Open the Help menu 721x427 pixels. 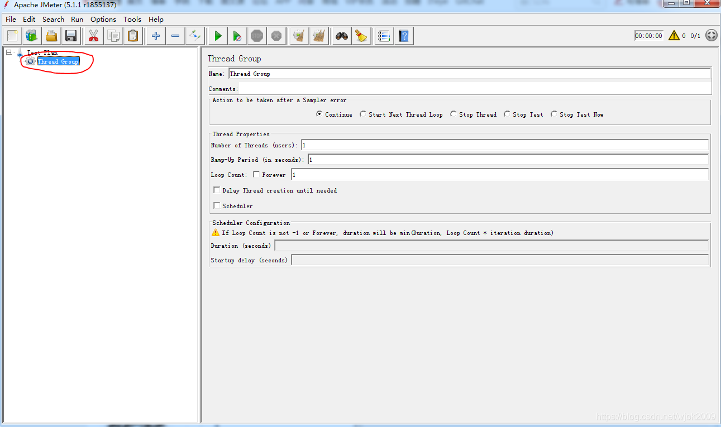coord(156,19)
